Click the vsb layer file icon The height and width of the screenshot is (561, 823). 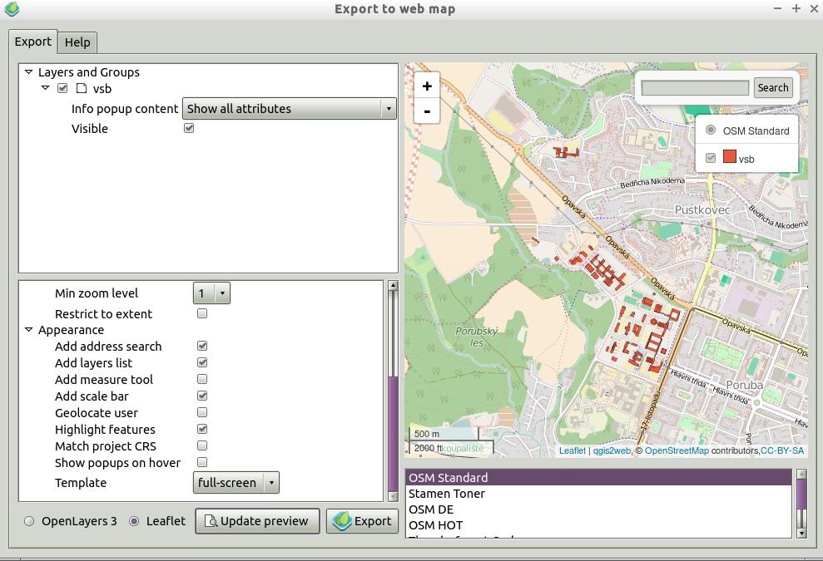82,88
